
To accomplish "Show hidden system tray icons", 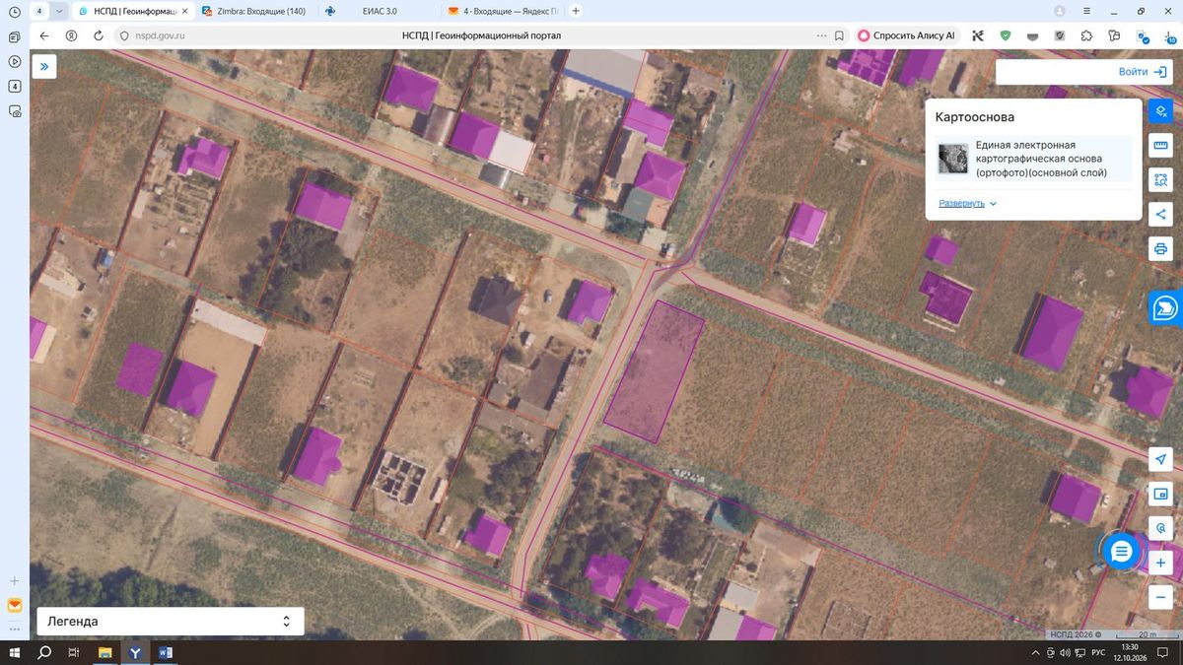I will coord(1036,653).
